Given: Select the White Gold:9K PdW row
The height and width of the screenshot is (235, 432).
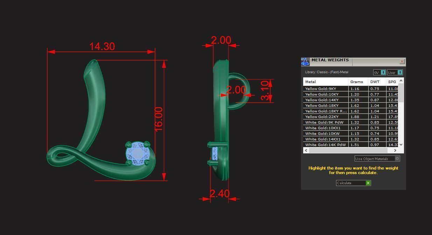Looking at the screenshot, I should click(x=351, y=122).
